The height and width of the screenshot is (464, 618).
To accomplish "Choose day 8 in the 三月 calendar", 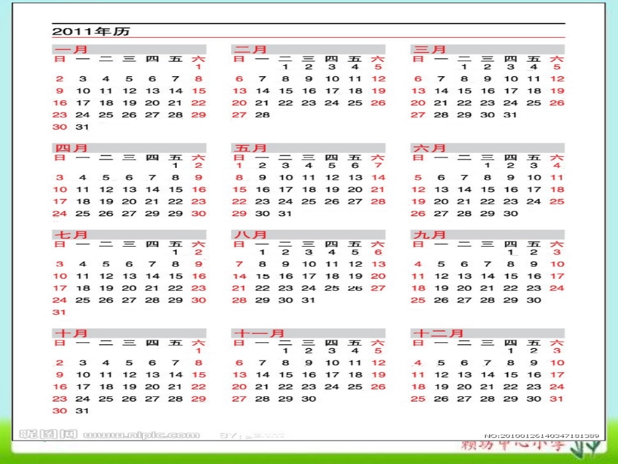I will (464, 79).
